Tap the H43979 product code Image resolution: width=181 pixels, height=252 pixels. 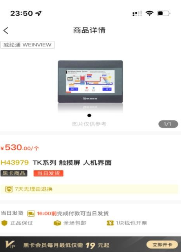click(x=14, y=163)
